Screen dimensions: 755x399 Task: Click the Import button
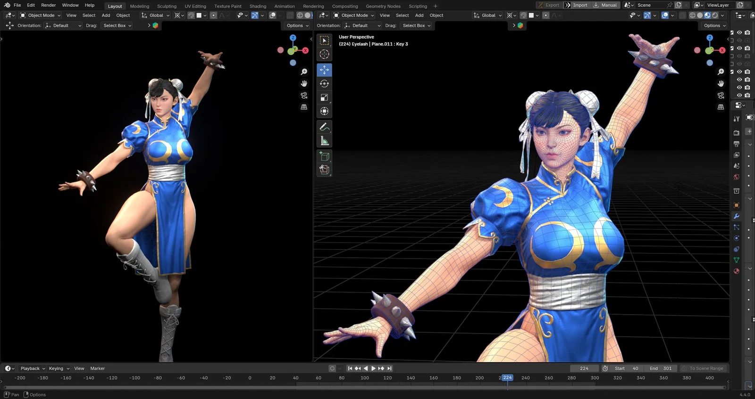[x=576, y=5]
